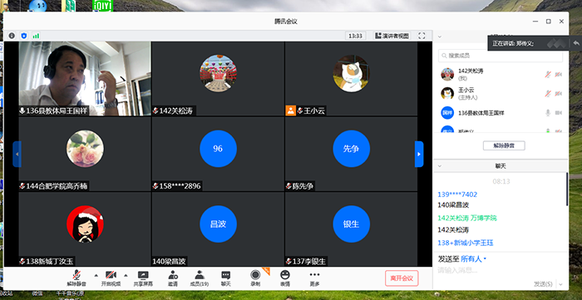Click the unmute microphone icon in toolbar
582x300 pixels.
pyautogui.click(x=76, y=275)
